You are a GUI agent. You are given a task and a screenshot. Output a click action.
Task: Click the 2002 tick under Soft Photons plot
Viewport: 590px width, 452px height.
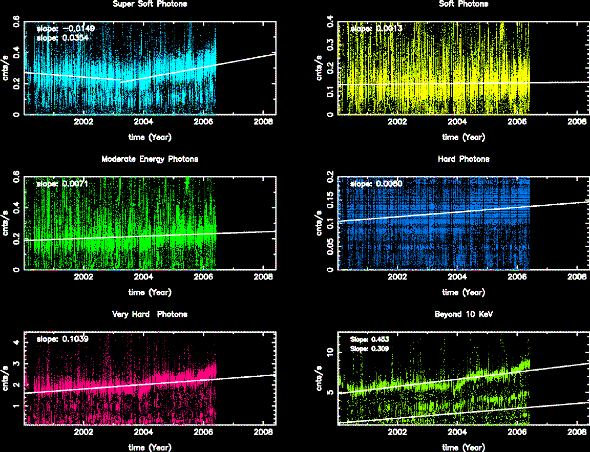397,122
